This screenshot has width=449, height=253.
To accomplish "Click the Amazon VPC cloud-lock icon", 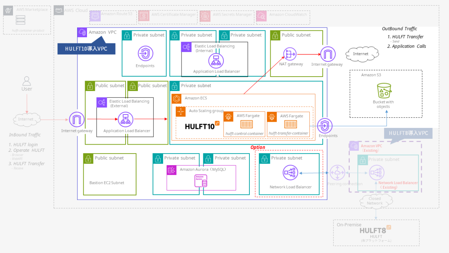I will [82, 32].
